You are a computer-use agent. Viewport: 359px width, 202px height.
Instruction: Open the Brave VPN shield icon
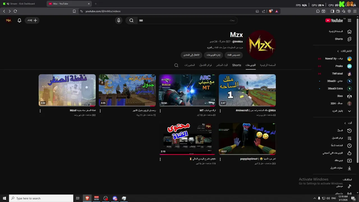[x=349, y=11]
